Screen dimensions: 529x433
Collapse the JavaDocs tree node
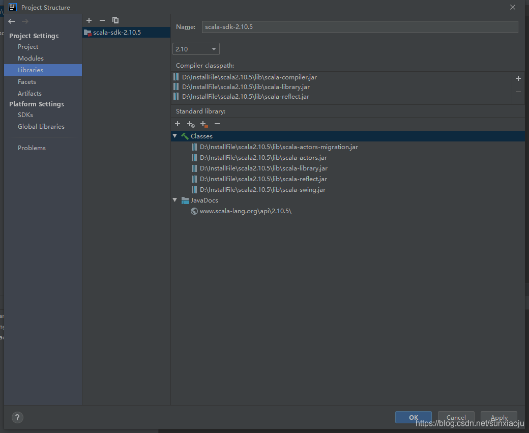click(x=175, y=200)
